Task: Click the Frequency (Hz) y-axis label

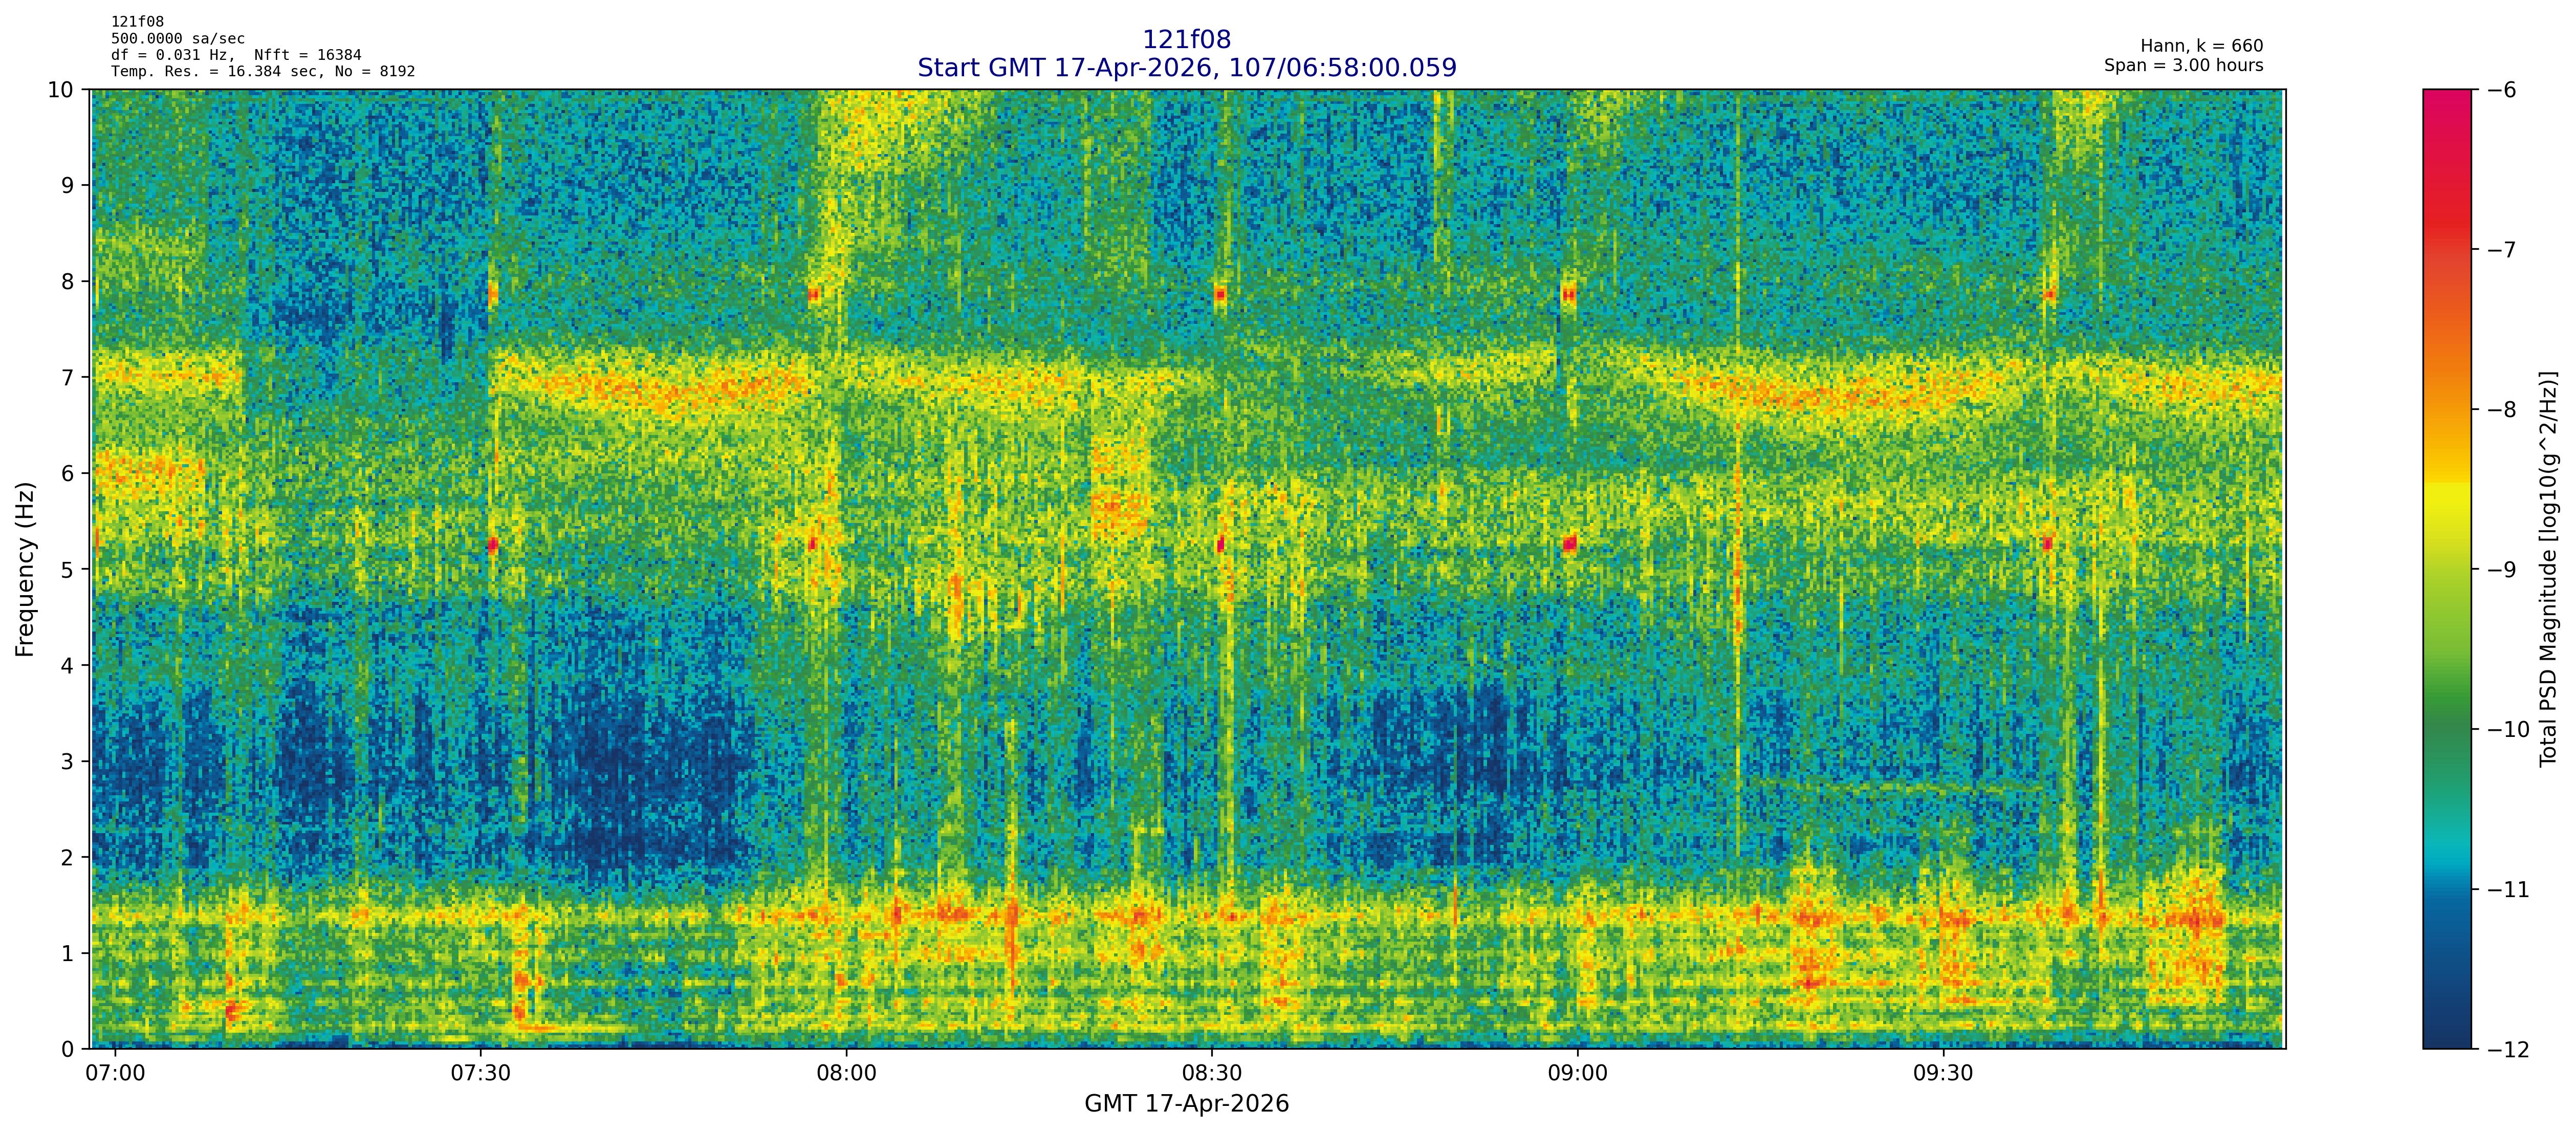Action: [25, 569]
